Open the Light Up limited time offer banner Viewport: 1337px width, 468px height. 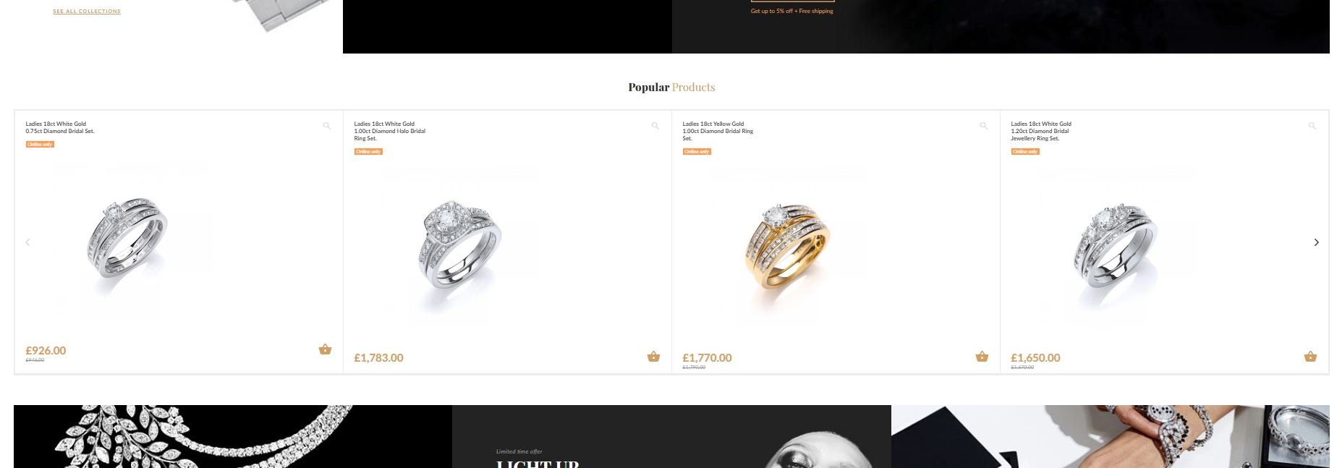click(671, 436)
